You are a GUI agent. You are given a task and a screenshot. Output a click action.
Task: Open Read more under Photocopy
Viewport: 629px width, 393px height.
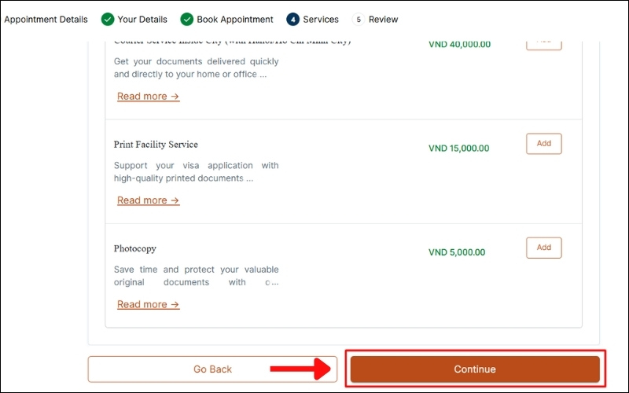coord(148,304)
